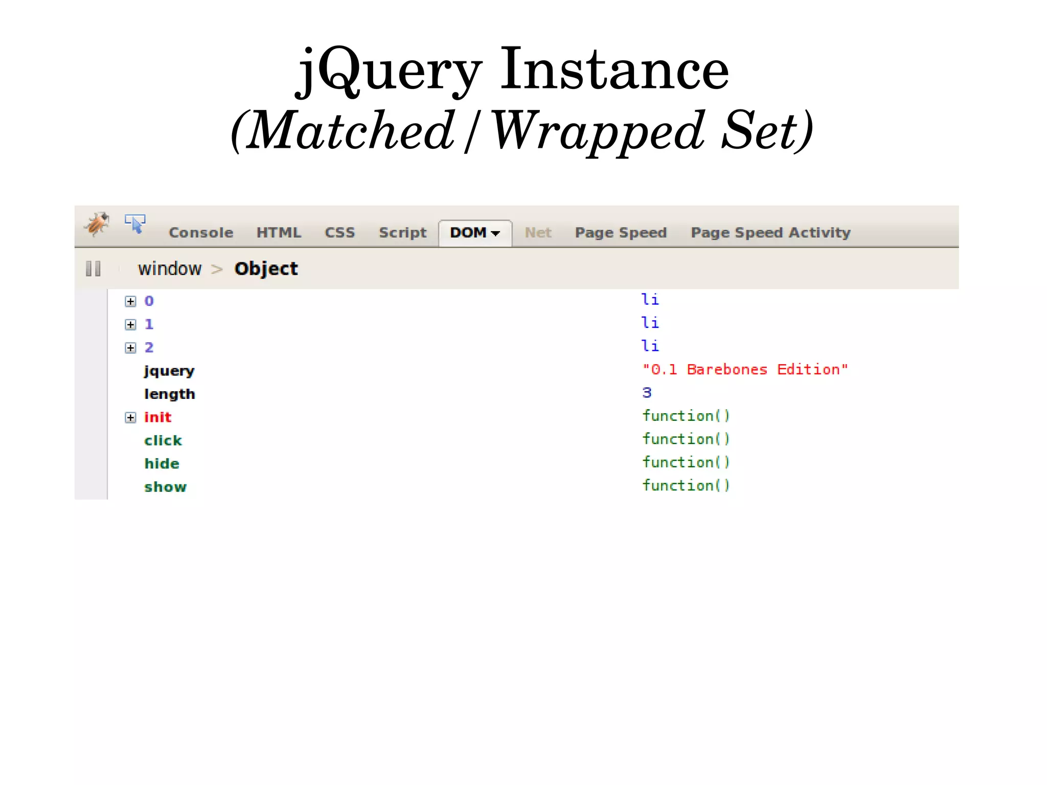Click the li value for index 2
Screen dimensions: 1047x785
[x=650, y=346]
